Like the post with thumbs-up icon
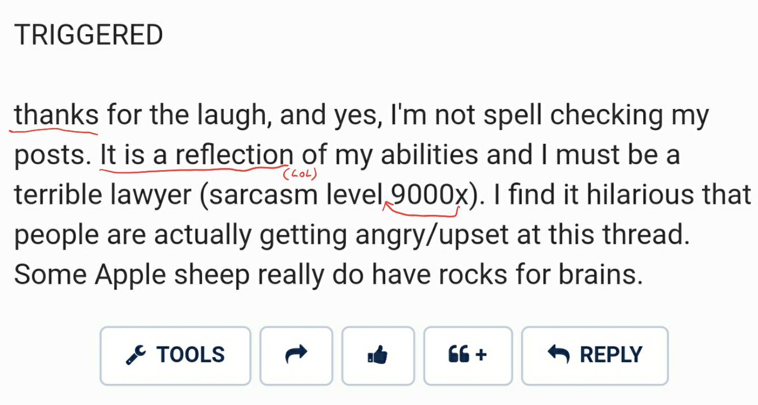 pos(378,356)
